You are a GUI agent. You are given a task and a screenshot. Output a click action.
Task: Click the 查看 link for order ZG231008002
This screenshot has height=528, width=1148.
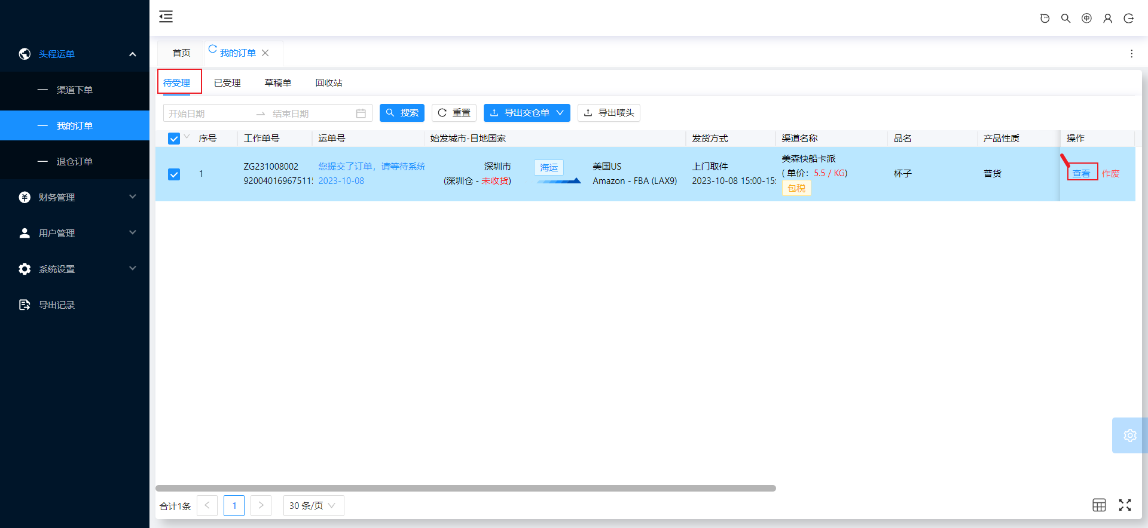click(x=1081, y=174)
